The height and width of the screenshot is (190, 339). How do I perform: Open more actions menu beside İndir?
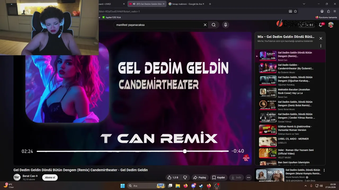coord(248,178)
